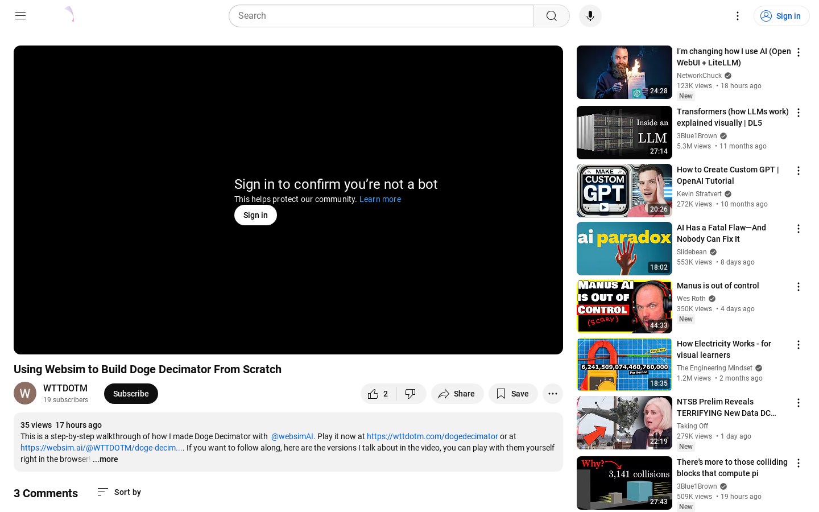Click the video title Doge Decimator
The image size is (819, 512).
[148, 369]
